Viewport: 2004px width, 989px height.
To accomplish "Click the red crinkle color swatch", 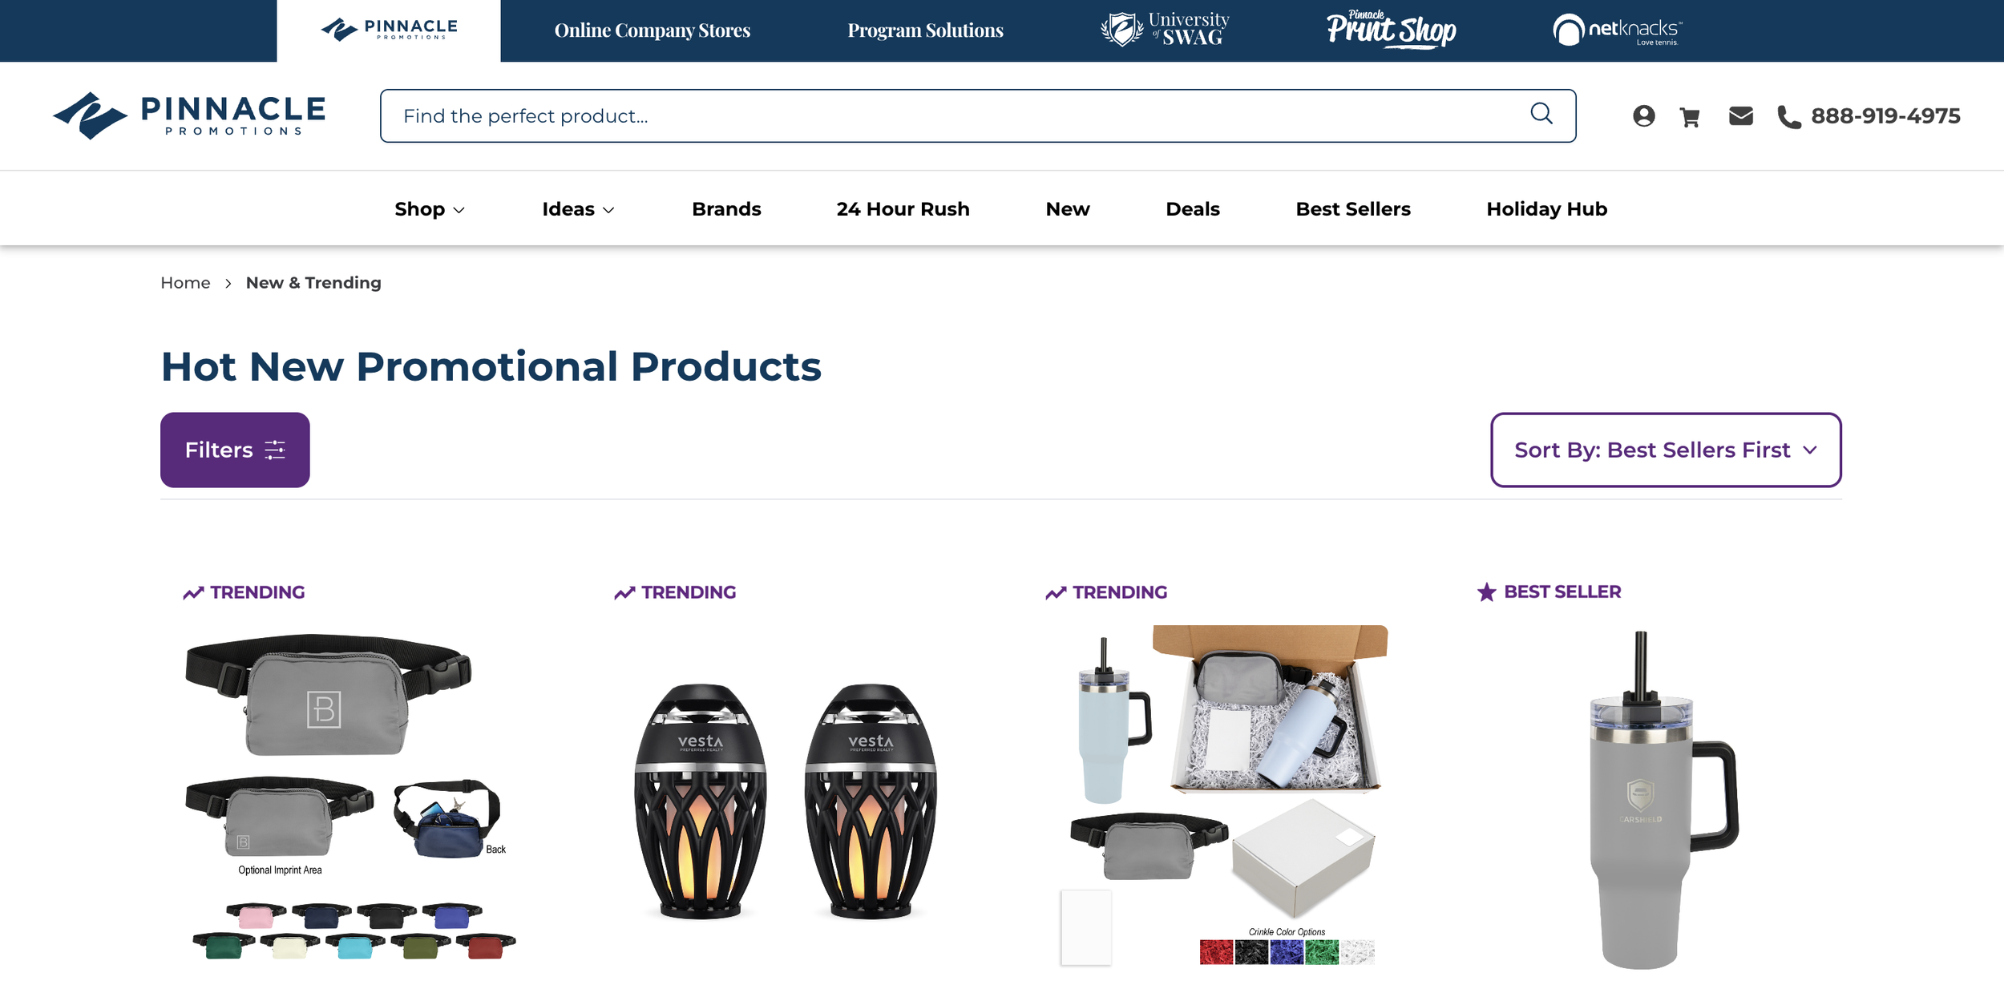I will [1216, 952].
